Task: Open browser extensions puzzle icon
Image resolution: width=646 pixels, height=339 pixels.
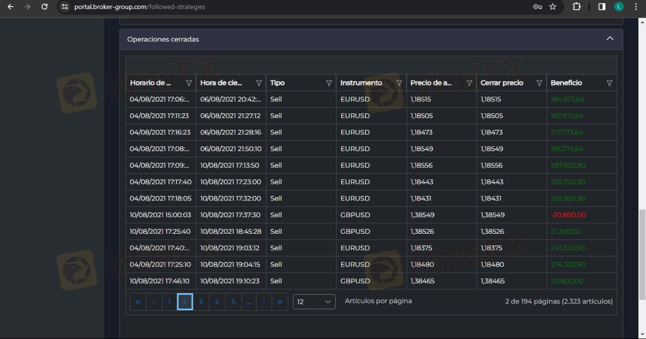Action: click(x=576, y=7)
